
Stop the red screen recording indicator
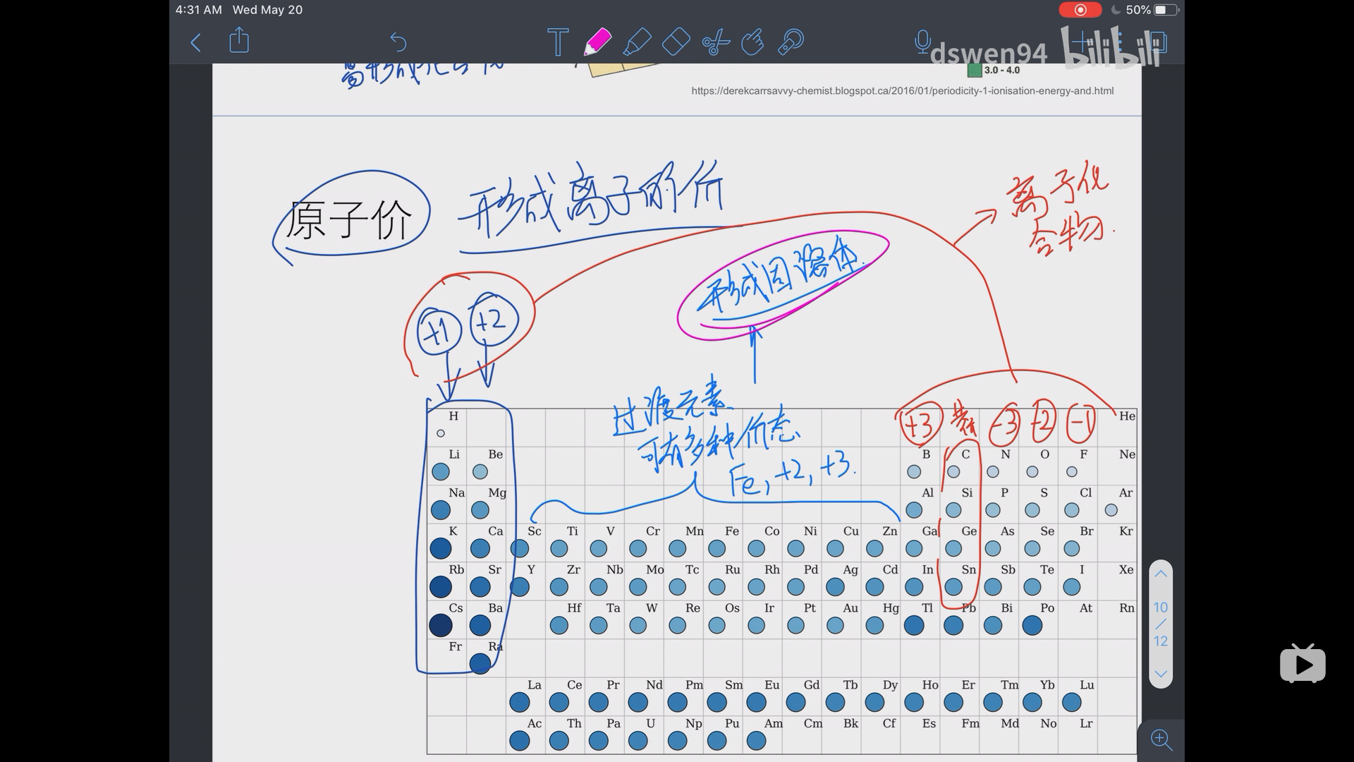[1080, 10]
